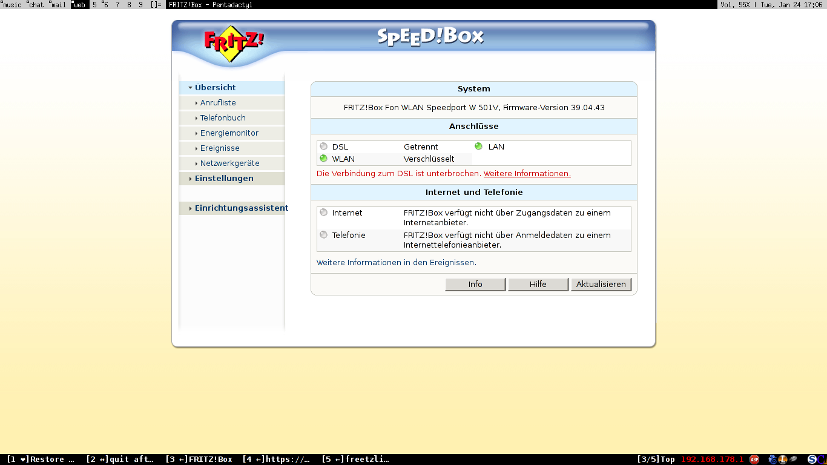Select browser tab 1 Restore

(40, 460)
